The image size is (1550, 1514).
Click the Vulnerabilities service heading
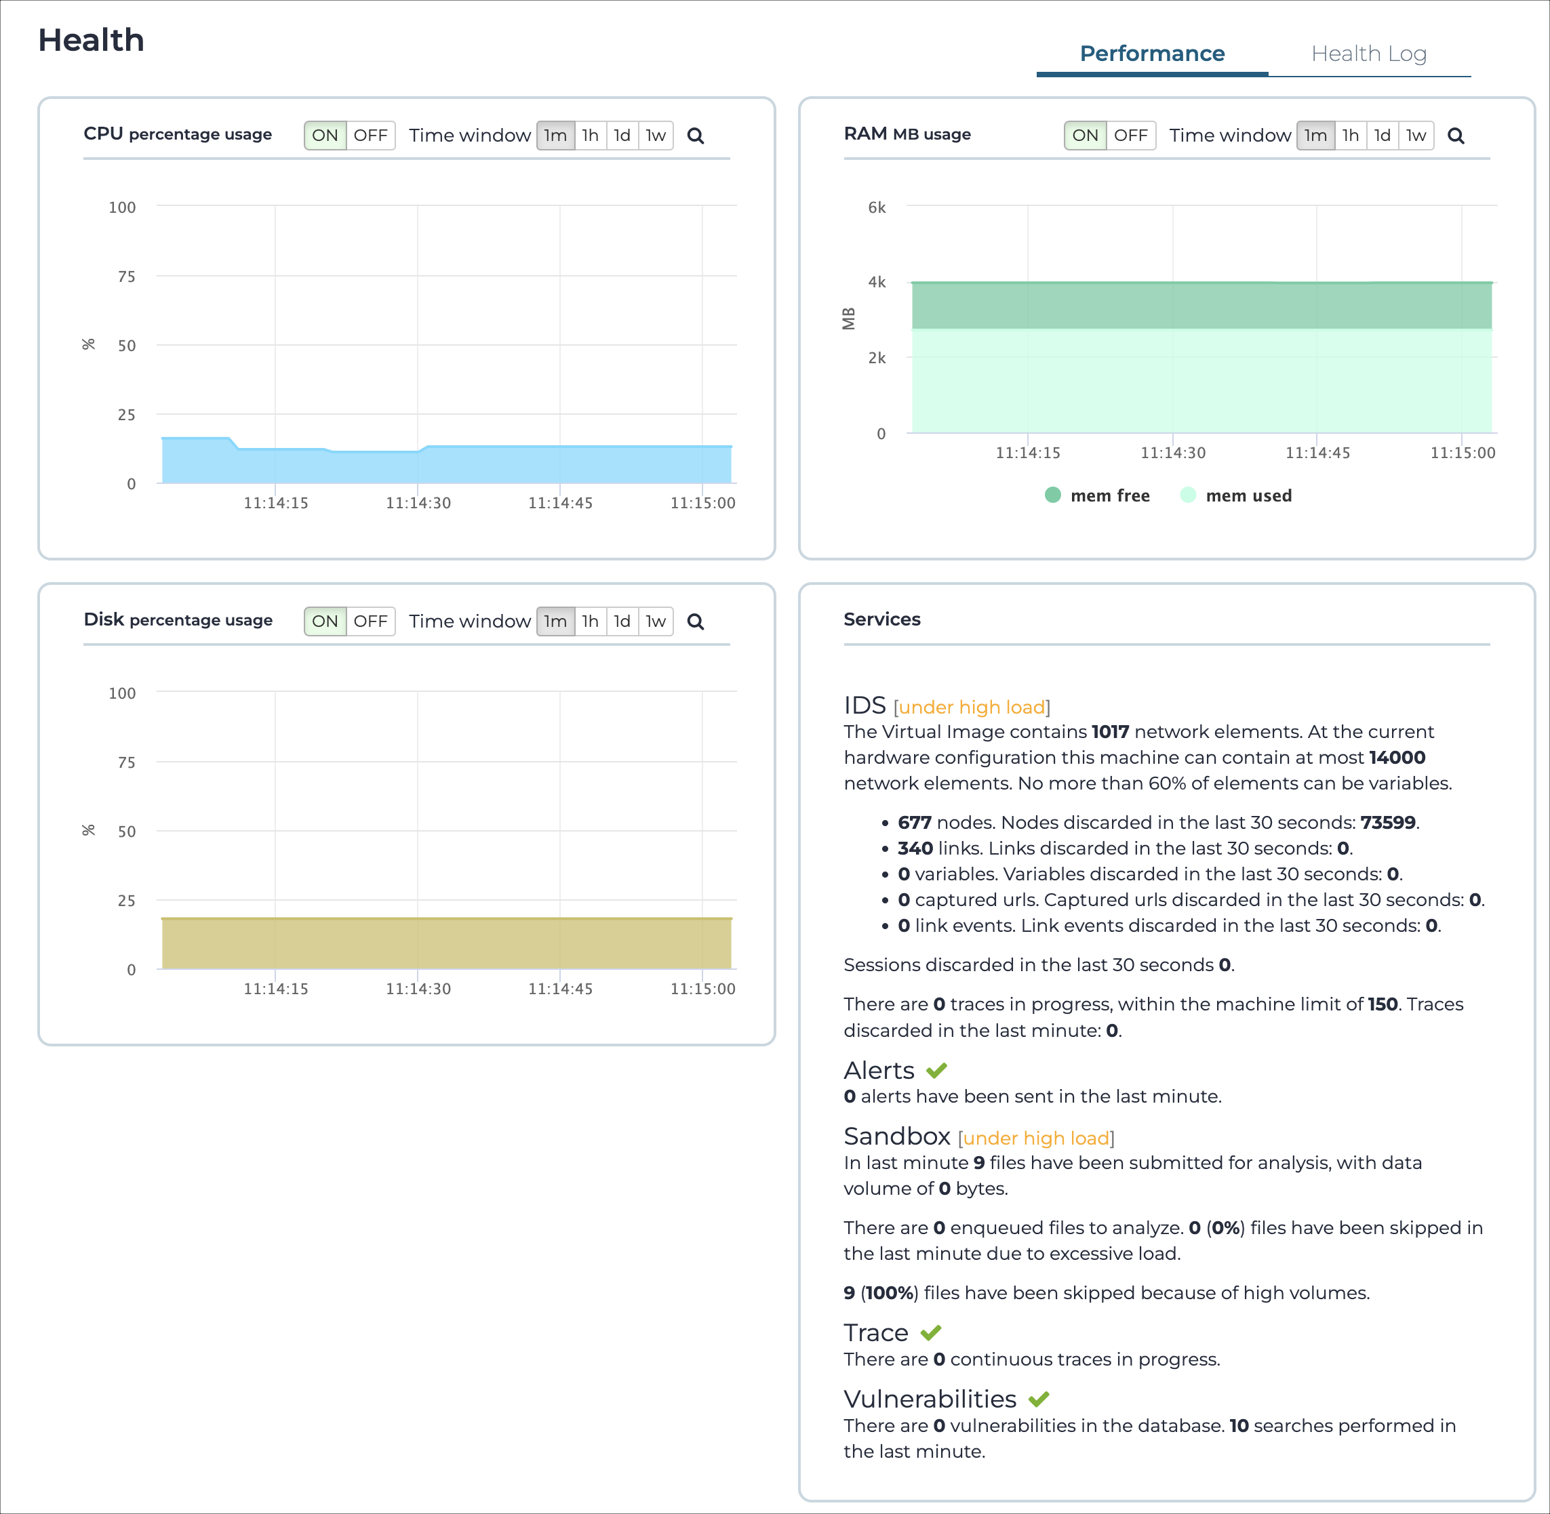tap(930, 1399)
